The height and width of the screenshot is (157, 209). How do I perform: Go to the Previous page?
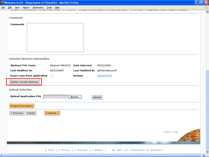tap(17, 113)
